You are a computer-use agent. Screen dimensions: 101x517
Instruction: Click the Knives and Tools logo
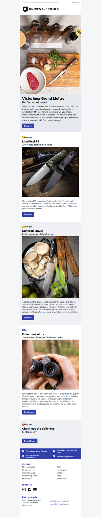(41, 9)
